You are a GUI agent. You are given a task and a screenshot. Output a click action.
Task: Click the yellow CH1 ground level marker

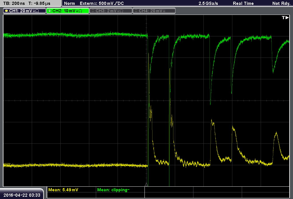tap(7, 165)
